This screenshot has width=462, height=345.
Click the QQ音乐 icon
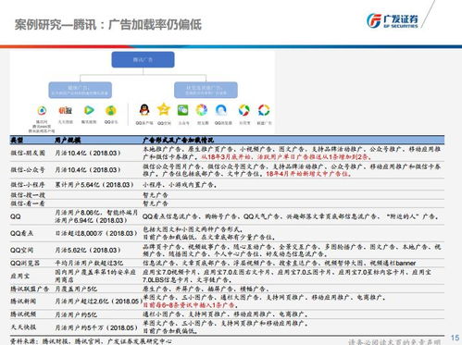(111, 110)
